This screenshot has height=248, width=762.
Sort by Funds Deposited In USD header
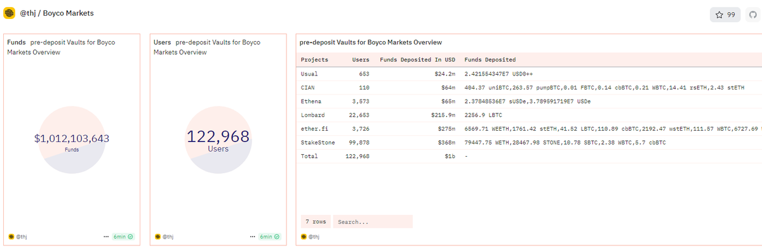coord(417,60)
